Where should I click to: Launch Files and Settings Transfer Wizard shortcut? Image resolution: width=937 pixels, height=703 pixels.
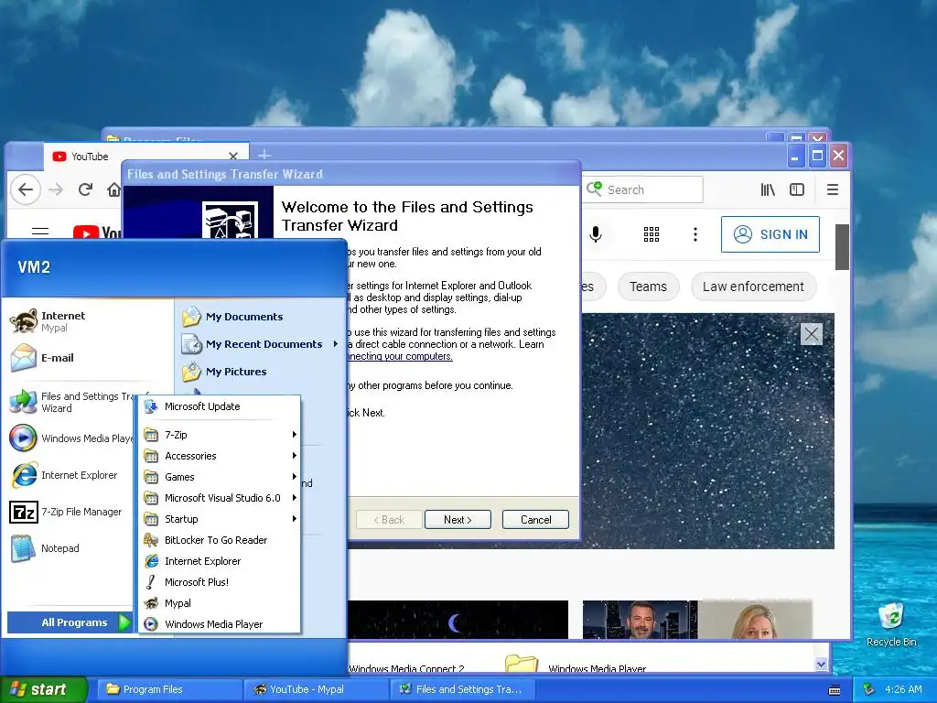tap(71, 402)
